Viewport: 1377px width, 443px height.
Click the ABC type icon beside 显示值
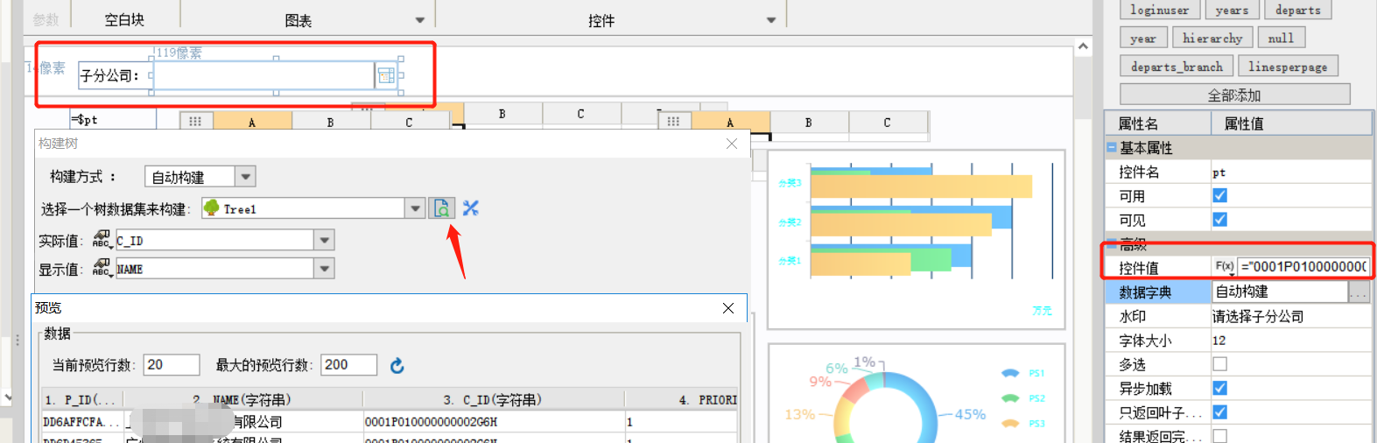(x=102, y=269)
